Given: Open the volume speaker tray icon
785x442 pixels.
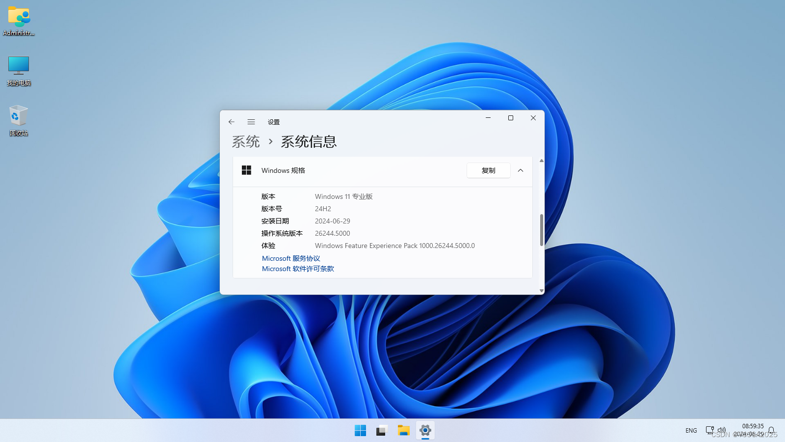Looking at the screenshot, I should point(721,430).
